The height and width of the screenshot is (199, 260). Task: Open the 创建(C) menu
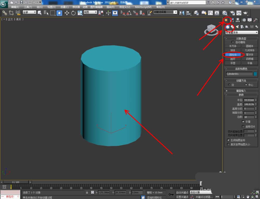coord(64,7)
